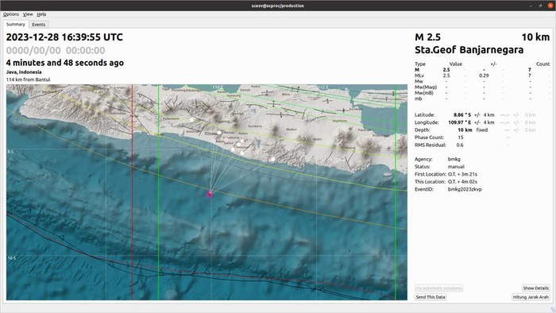Click the RMS Residual value 0.6

point(460,145)
